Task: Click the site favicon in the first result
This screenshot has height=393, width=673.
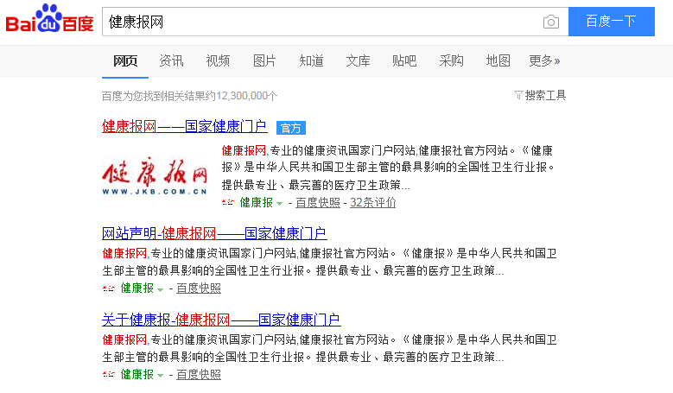Action: tap(228, 202)
